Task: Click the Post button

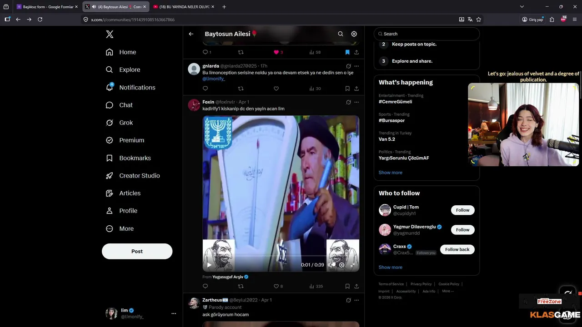Action: click(x=137, y=251)
